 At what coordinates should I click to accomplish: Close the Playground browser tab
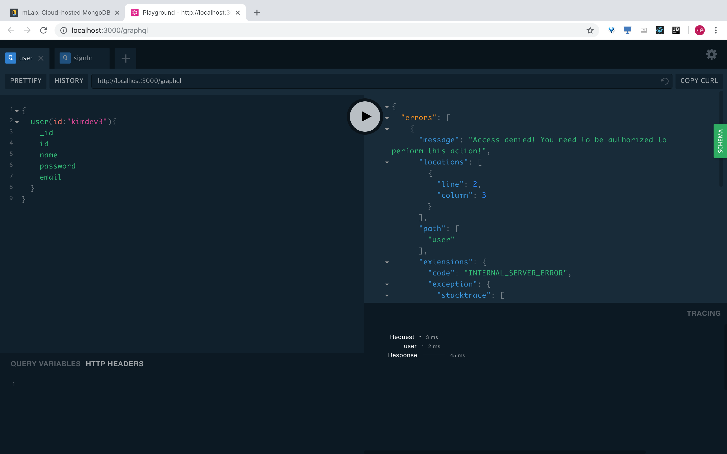(238, 13)
